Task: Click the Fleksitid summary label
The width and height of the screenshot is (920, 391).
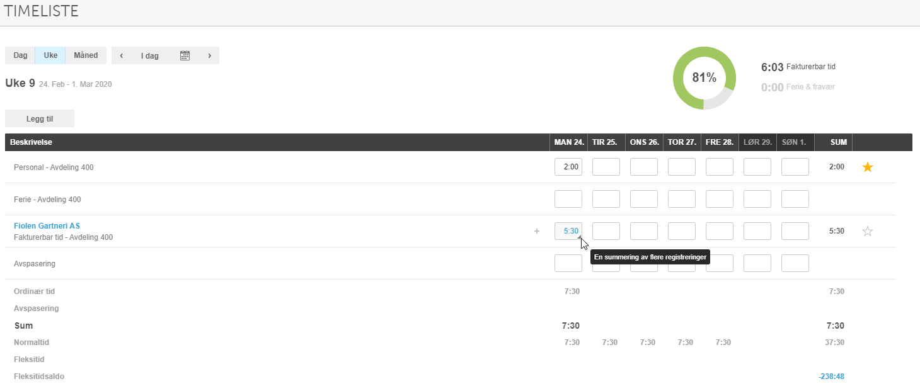Action: click(29, 360)
